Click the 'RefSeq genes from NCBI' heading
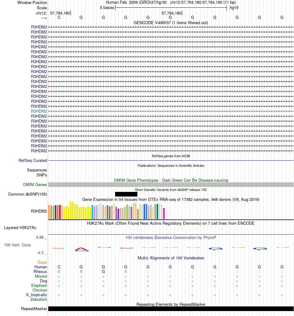 (x=171, y=156)
